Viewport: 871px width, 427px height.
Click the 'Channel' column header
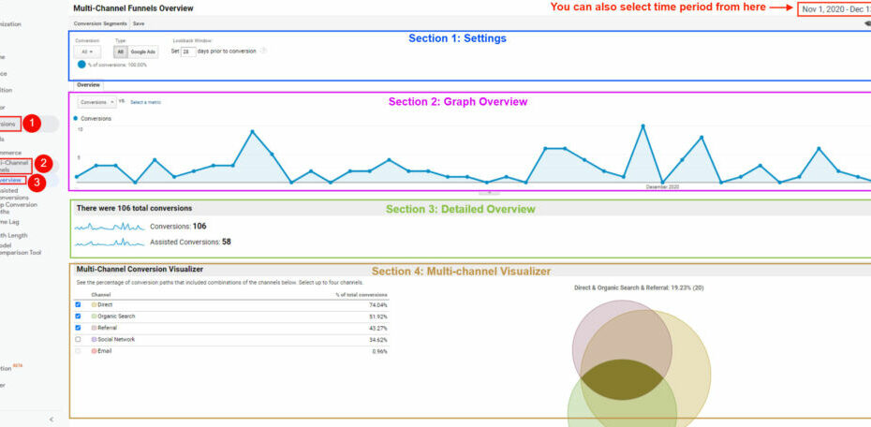100,295
